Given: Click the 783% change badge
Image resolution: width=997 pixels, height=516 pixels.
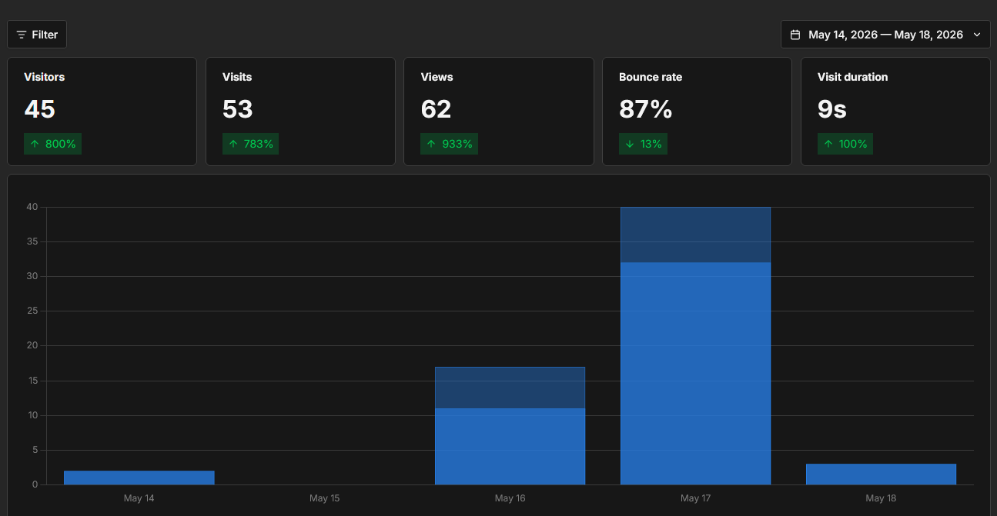Looking at the screenshot, I should point(251,144).
